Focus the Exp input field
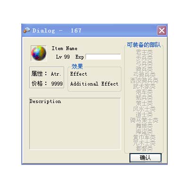189x189 pixels. tap(103, 57)
